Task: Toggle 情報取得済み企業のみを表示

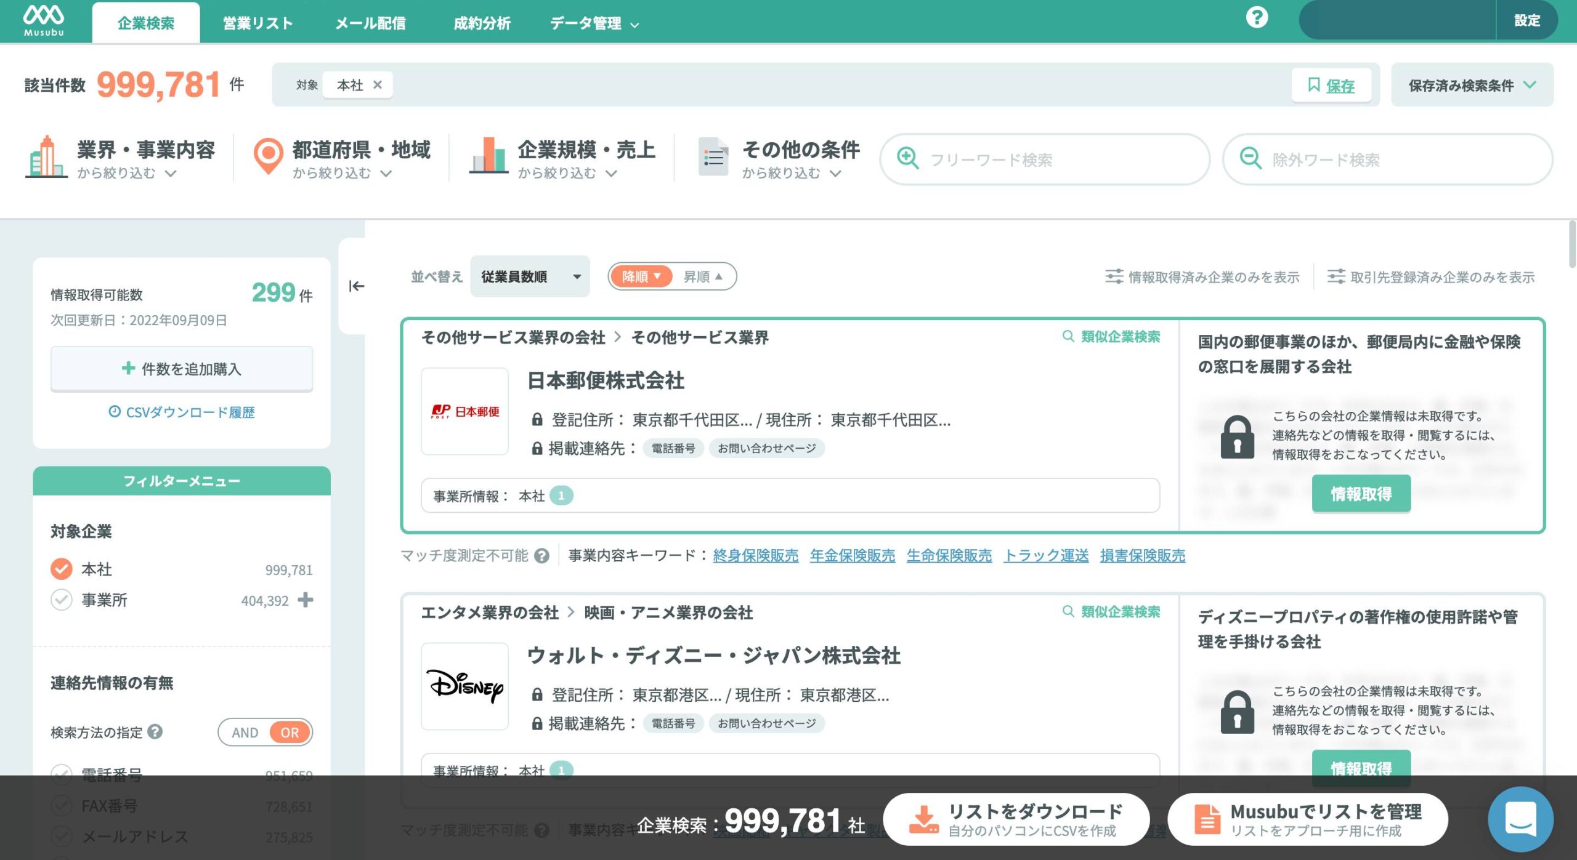Action: [1202, 277]
